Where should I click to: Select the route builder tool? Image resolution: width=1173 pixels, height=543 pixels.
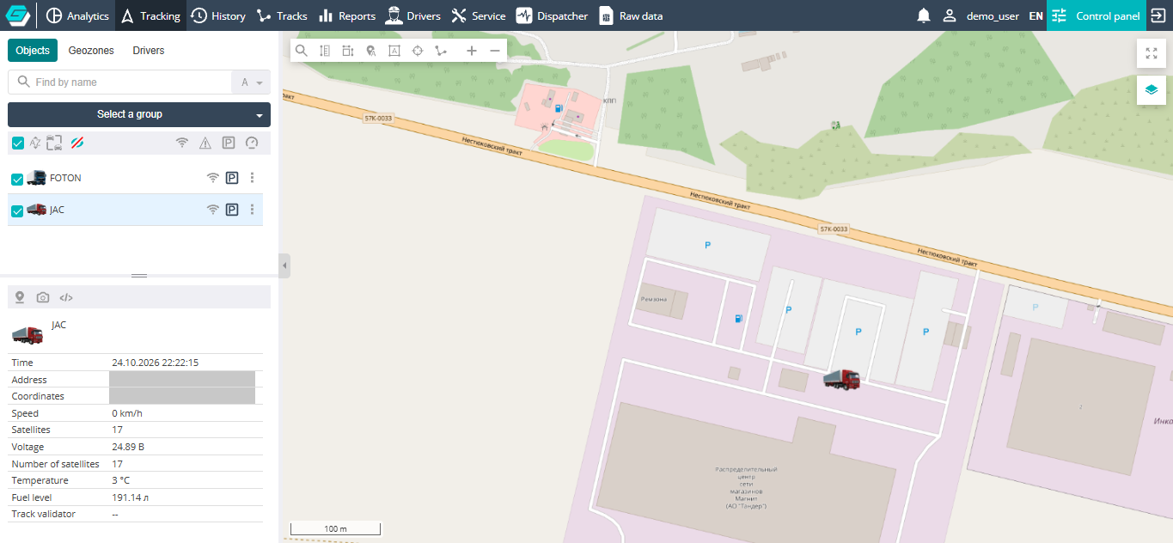pyautogui.click(x=441, y=51)
